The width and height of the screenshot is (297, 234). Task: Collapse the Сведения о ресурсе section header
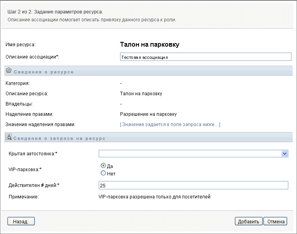pyautogui.click(x=43, y=72)
